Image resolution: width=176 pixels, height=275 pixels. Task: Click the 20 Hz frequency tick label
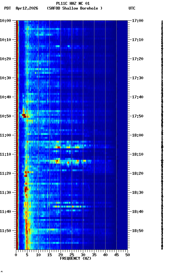tap(61, 255)
